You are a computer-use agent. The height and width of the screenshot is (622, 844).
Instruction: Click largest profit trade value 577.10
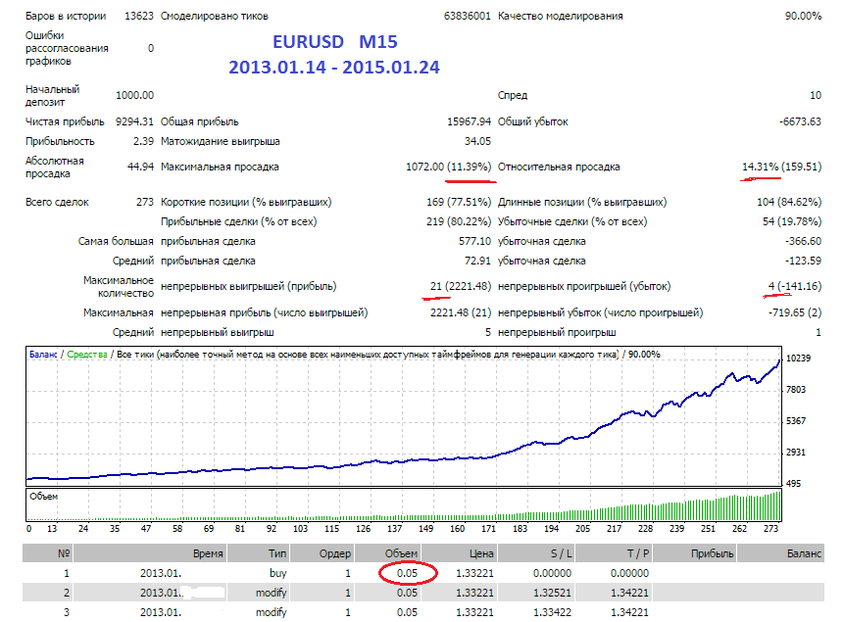[x=474, y=242]
